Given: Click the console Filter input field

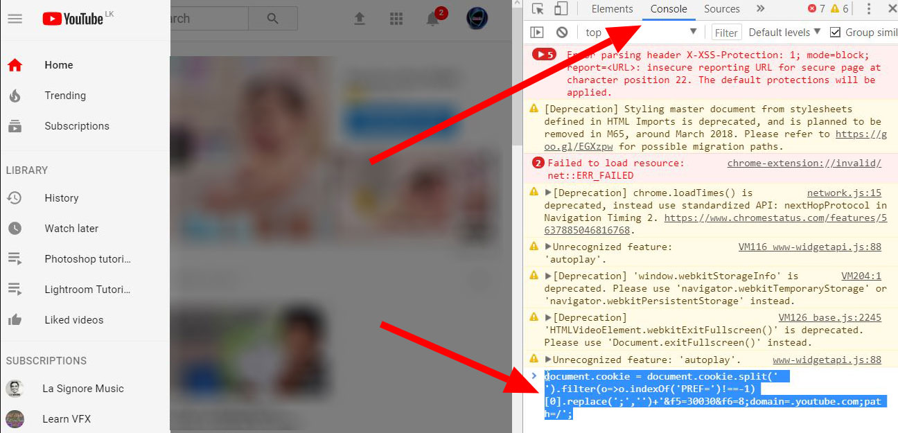Looking at the screenshot, I should pos(725,32).
